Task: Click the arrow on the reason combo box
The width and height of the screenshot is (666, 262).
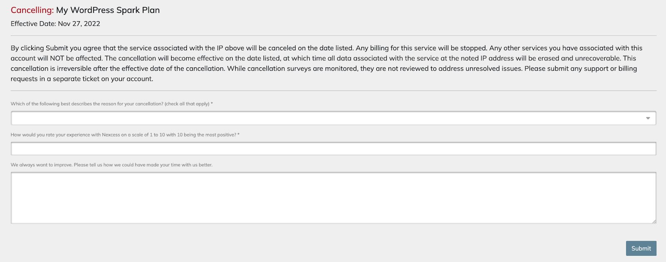Action: (x=648, y=118)
